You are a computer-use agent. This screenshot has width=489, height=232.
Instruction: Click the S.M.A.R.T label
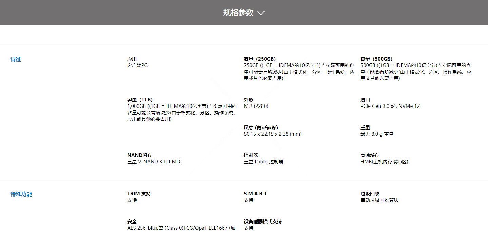click(x=255, y=194)
